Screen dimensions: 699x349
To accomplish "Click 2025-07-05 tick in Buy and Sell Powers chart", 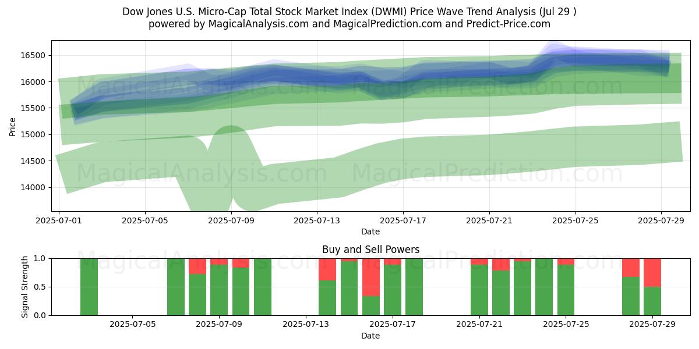I will tap(133, 325).
